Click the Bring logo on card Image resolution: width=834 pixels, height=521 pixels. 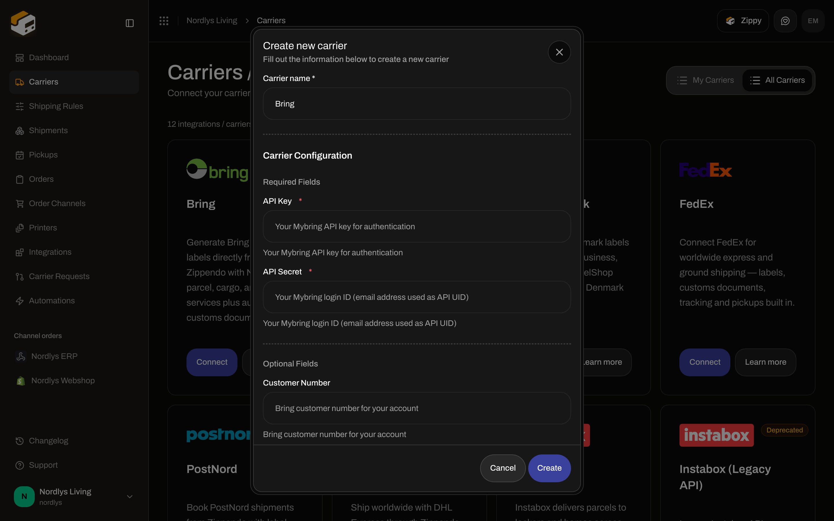point(217,170)
